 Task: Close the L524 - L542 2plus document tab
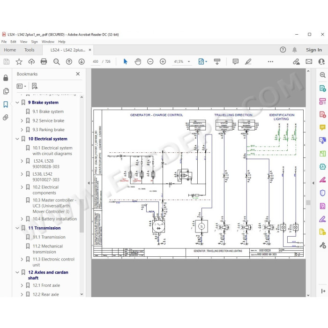[x=90, y=50]
